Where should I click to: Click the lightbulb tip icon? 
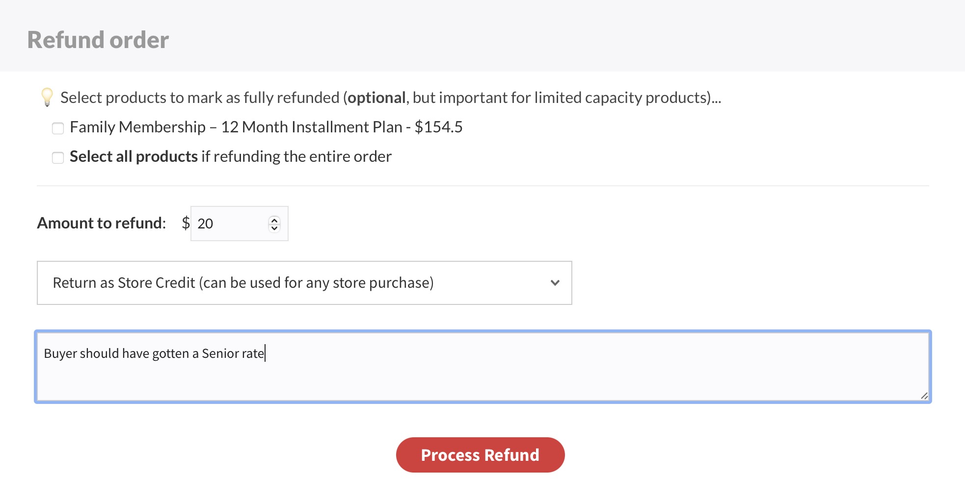pos(47,97)
